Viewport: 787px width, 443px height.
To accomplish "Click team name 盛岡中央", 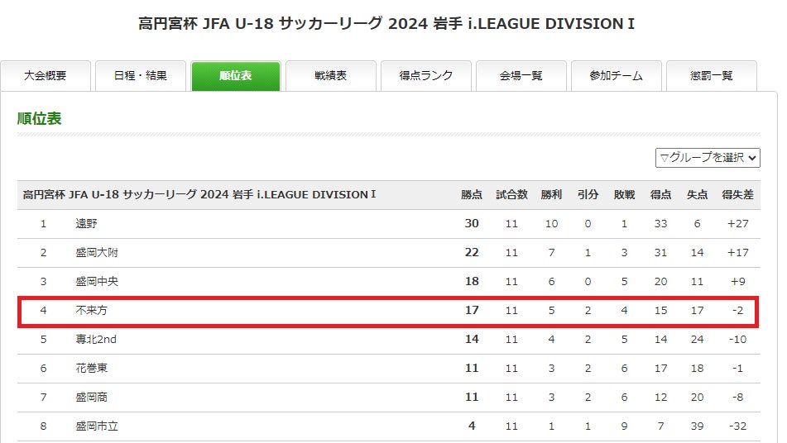I will (97, 282).
